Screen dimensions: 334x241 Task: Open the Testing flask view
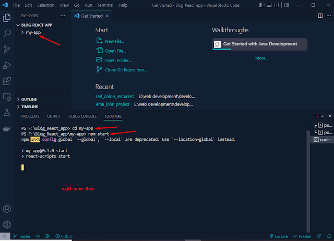(x=7, y=113)
